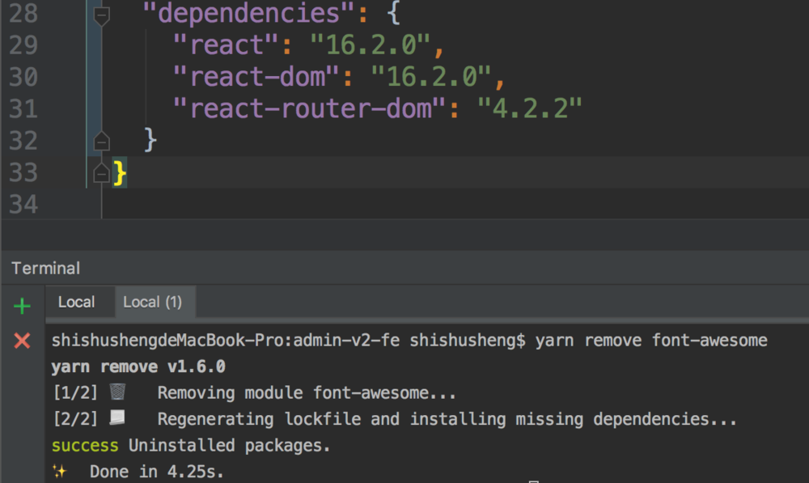
Task: Switch to the Local (1) terminal tab
Action: coord(153,302)
